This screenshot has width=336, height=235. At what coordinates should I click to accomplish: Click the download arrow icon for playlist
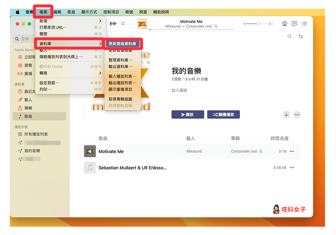click(x=286, y=115)
